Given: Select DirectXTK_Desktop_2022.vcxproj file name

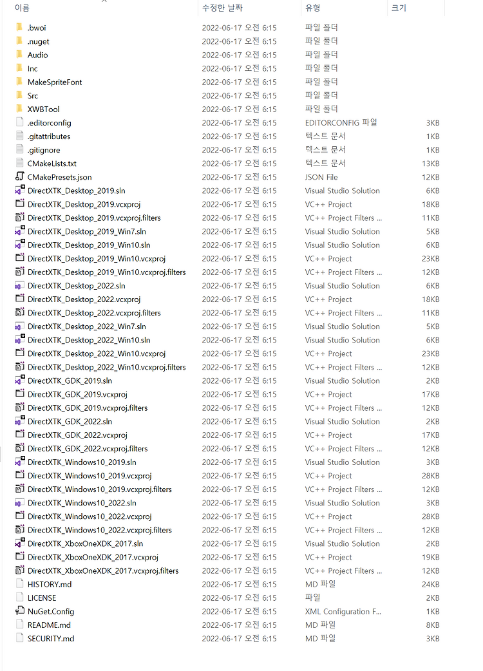Looking at the screenshot, I should 84,299.
